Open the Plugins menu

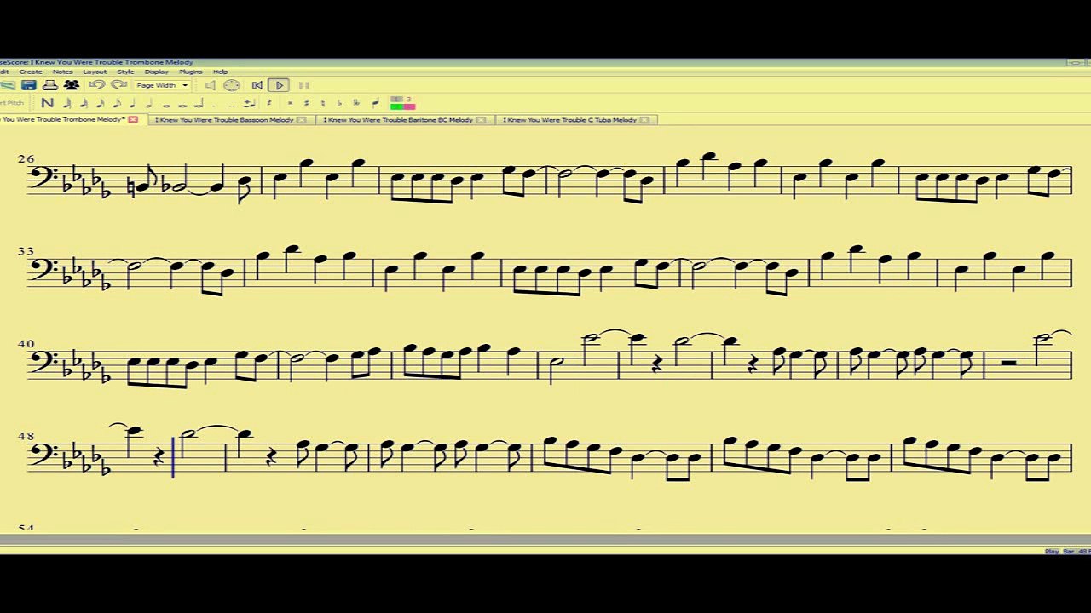coord(191,72)
